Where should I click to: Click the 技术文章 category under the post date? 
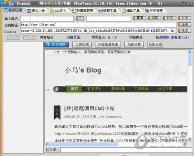tap(90, 117)
